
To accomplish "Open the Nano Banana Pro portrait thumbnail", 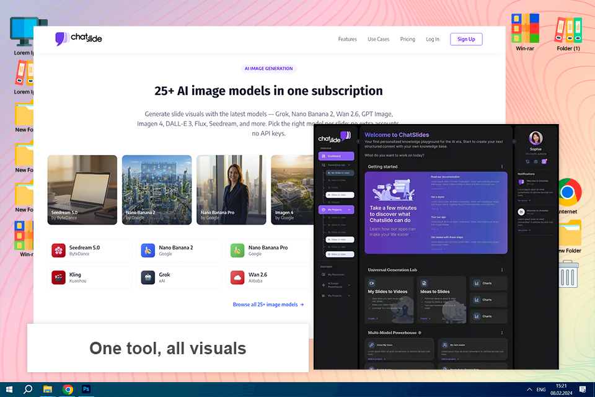I will (231, 190).
